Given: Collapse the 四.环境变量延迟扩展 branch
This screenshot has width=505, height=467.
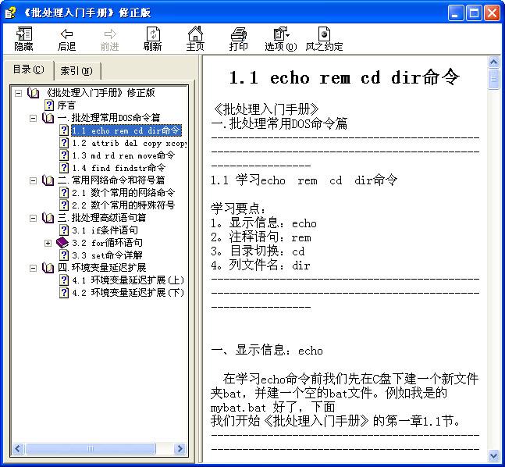Looking at the screenshot, I should [33, 268].
